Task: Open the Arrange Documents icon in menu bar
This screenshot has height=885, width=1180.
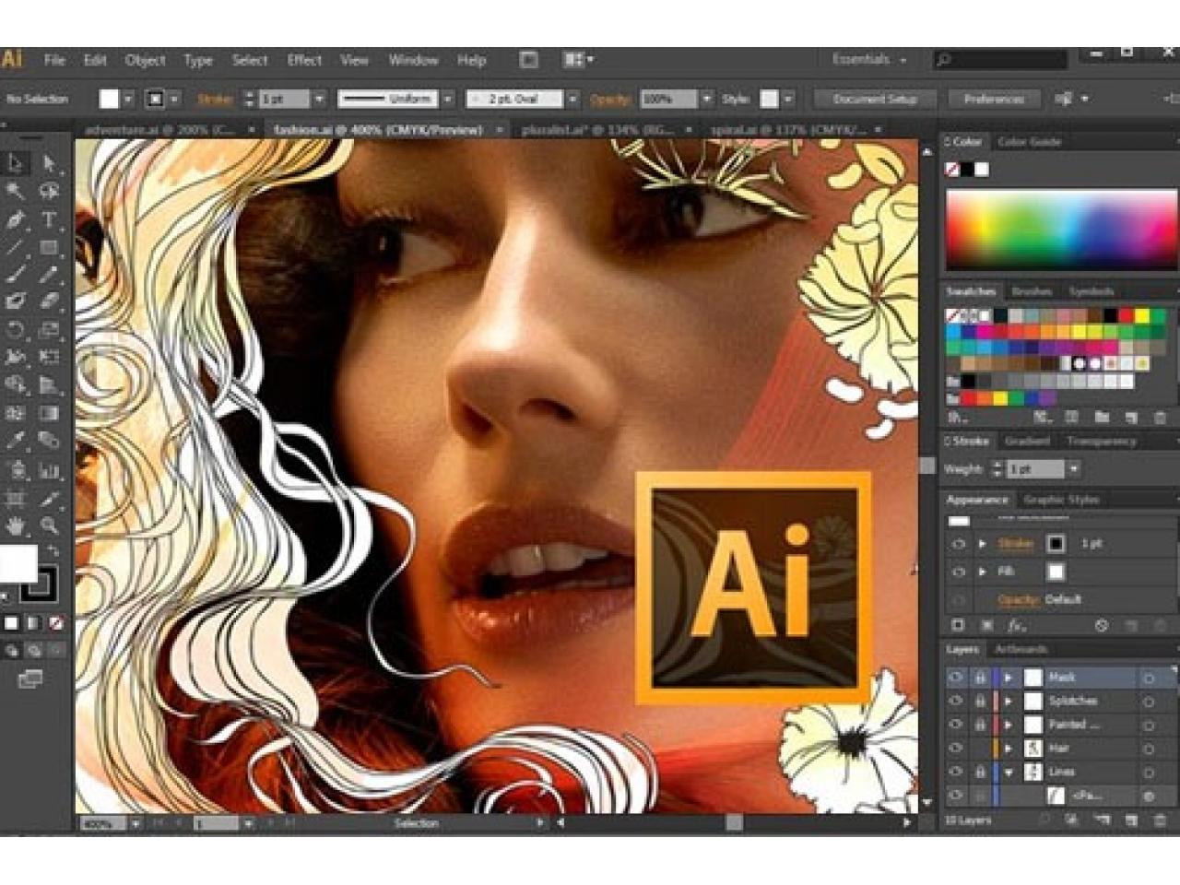Action: pyautogui.click(x=577, y=60)
